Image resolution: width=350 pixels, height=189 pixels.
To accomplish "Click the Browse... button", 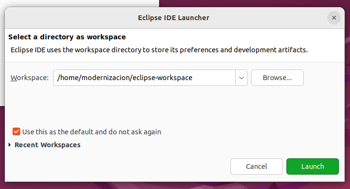I will [277, 78].
